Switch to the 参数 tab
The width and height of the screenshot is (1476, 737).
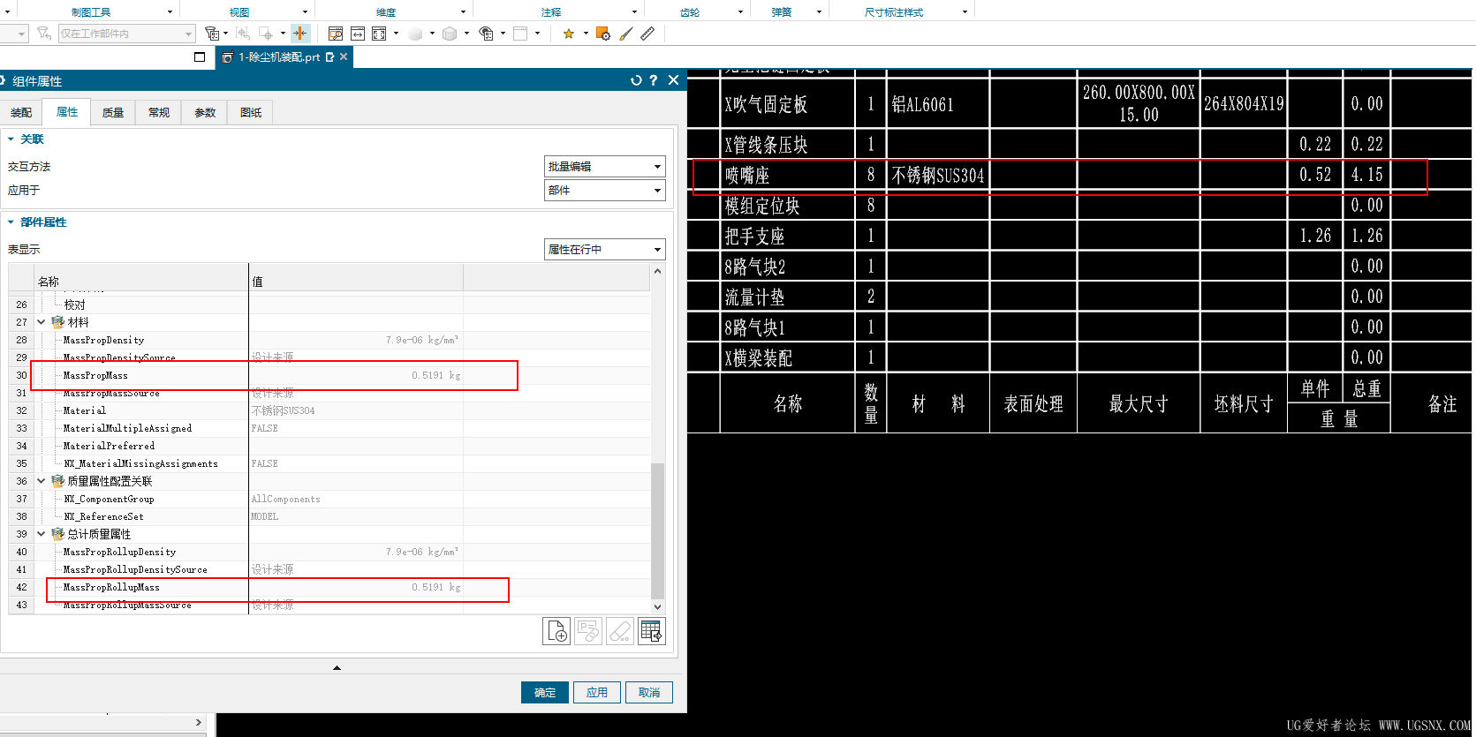(x=205, y=112)
